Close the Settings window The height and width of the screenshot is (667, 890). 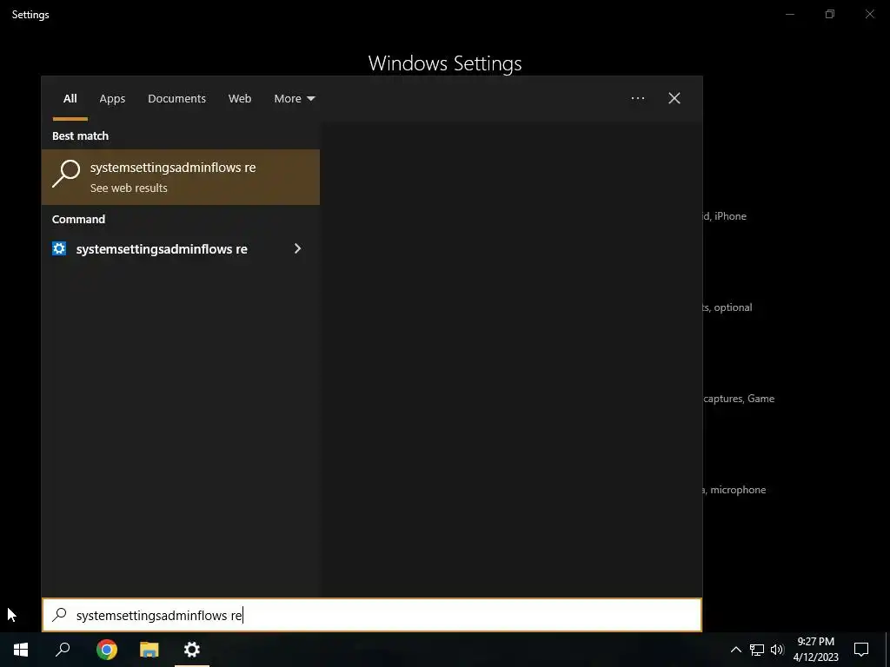tap(869, 14)
